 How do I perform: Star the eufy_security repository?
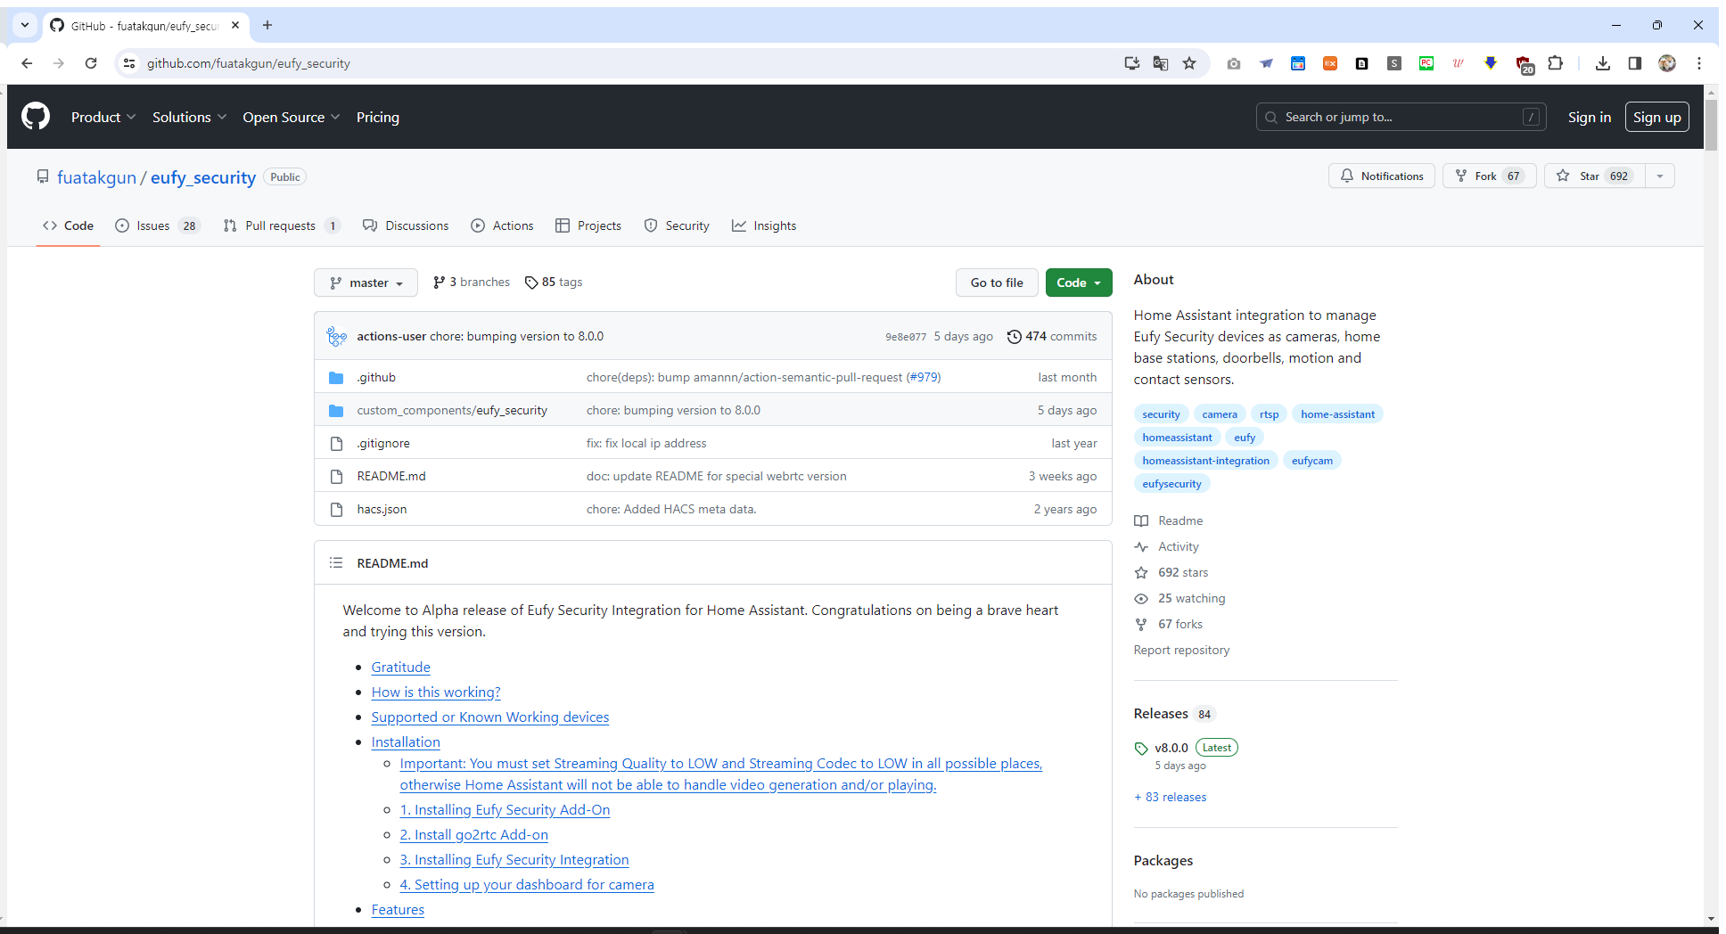click(1595, 176)
